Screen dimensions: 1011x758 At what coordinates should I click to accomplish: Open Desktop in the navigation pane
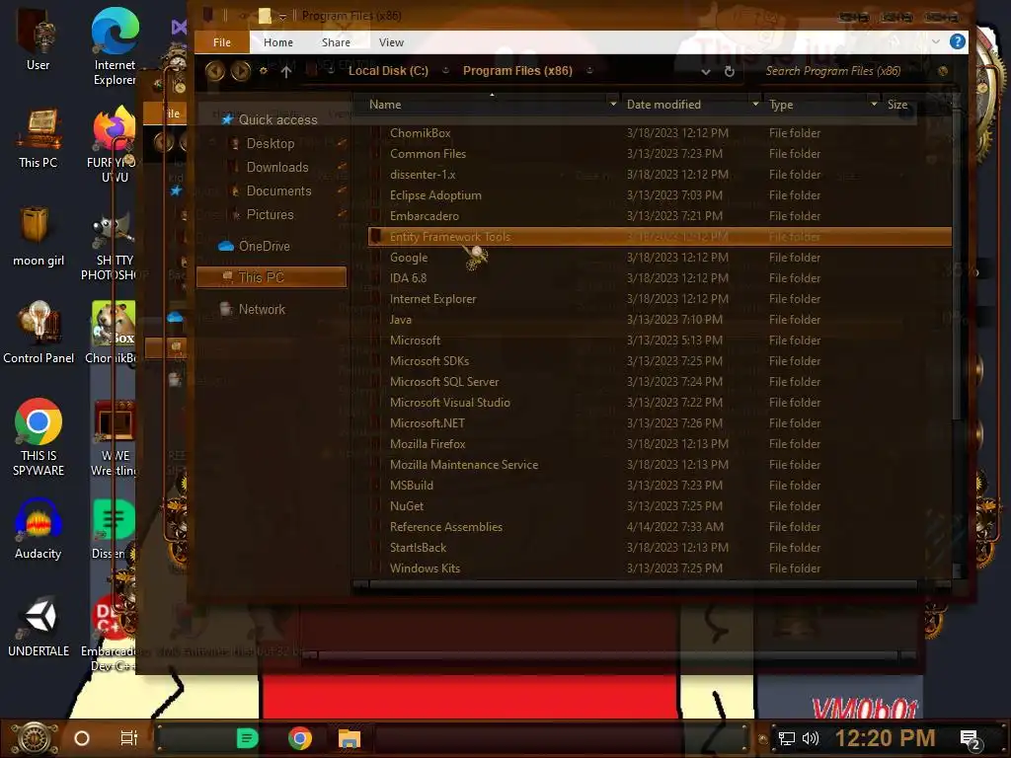tap(271, 144)
